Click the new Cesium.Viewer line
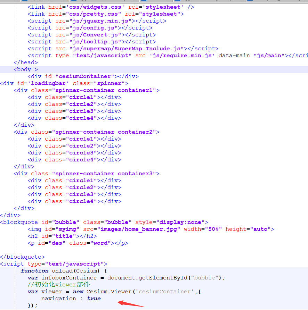The width and height of the screenshot is (308, 310). point(114,292)
